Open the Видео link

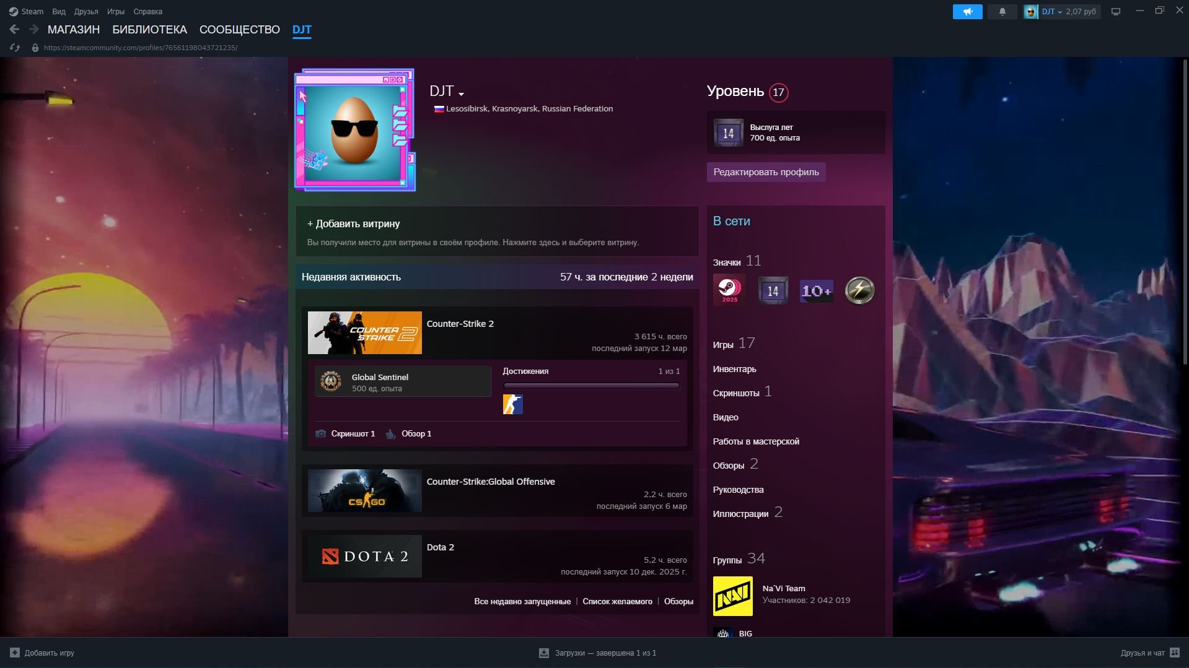click(726, 417)
